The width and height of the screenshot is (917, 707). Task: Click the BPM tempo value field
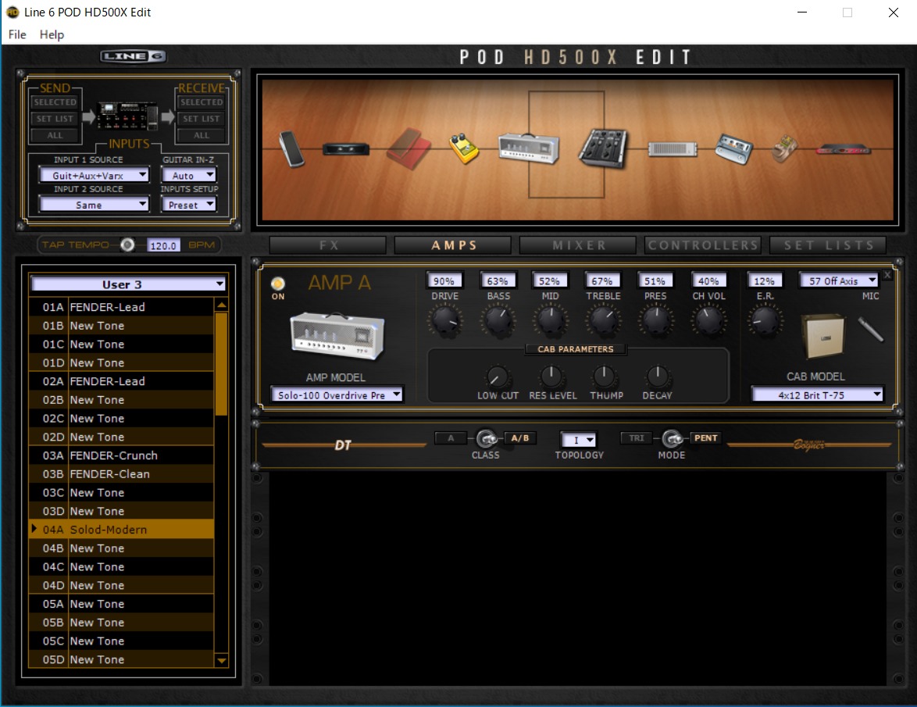pos(163,245)
